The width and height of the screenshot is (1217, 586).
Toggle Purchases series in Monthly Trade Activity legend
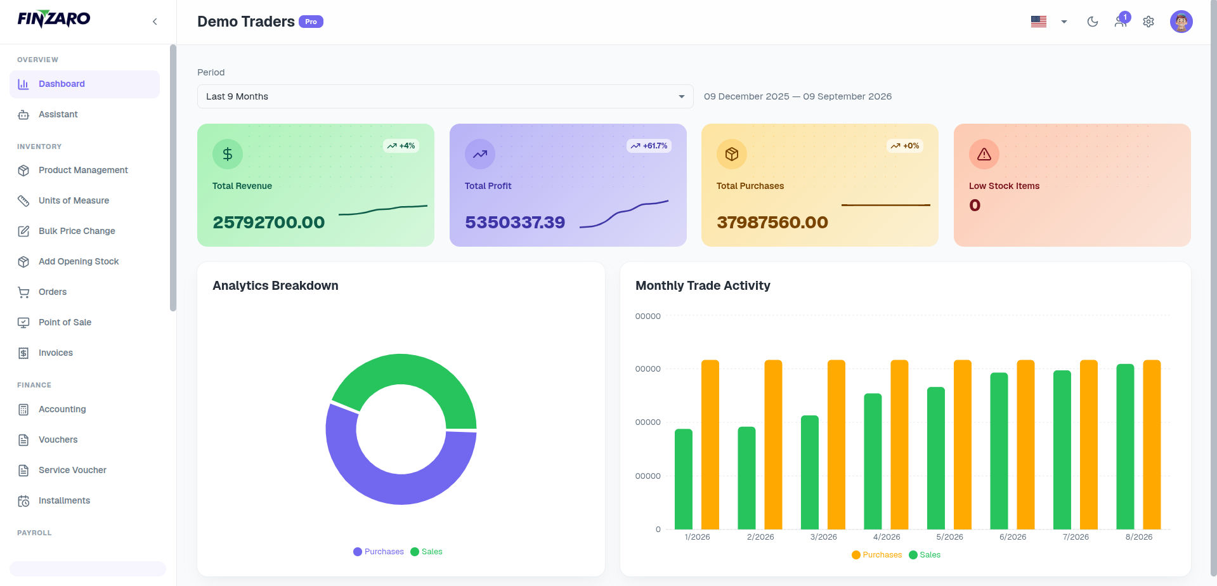[x=876, y=555]
